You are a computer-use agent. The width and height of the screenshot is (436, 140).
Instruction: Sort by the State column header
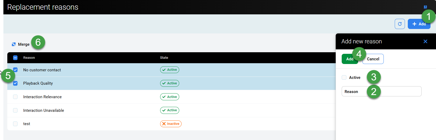(164, 58)
